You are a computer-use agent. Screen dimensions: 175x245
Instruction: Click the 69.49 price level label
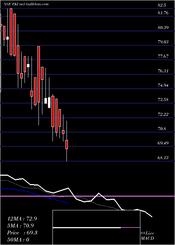tap(163, 143)
